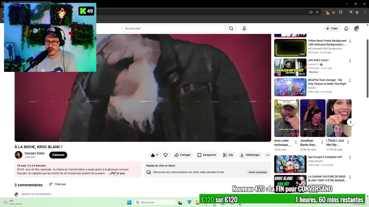Open the fox extension icon

(x=334, y=12)
